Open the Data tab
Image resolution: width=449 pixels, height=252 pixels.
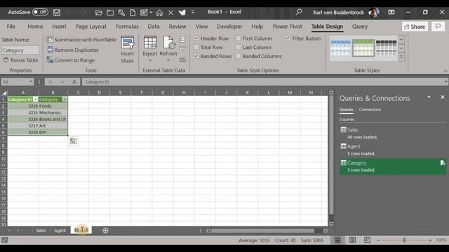pyautogui.click(x=154, y=27)
